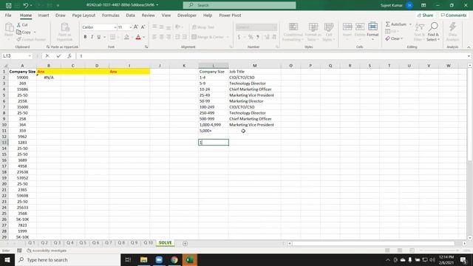The height and width of the screenshot is (266, 473).
Task: Click Type here to search taskbar box
Action: [67, 259]
